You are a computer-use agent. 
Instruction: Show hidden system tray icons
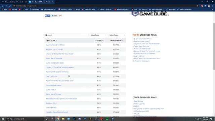pyautogui.click(x=195, y=119)
